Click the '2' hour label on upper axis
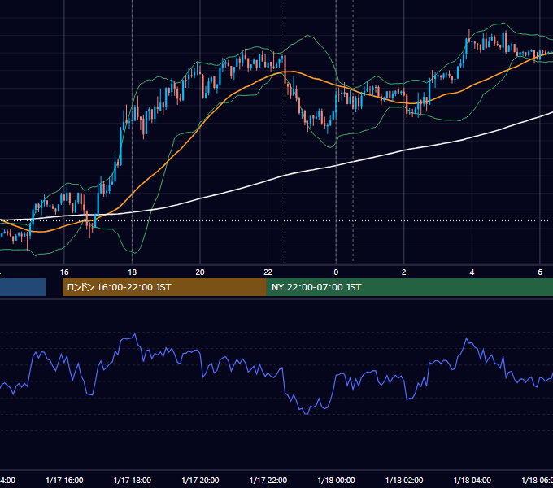 click(404, 272)
